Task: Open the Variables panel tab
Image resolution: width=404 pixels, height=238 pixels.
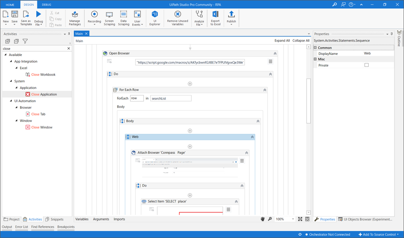Action: click(82, 219)
